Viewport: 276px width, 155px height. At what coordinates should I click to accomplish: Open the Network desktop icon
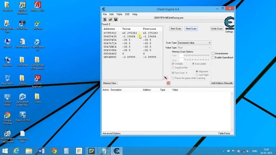point(7,62)
